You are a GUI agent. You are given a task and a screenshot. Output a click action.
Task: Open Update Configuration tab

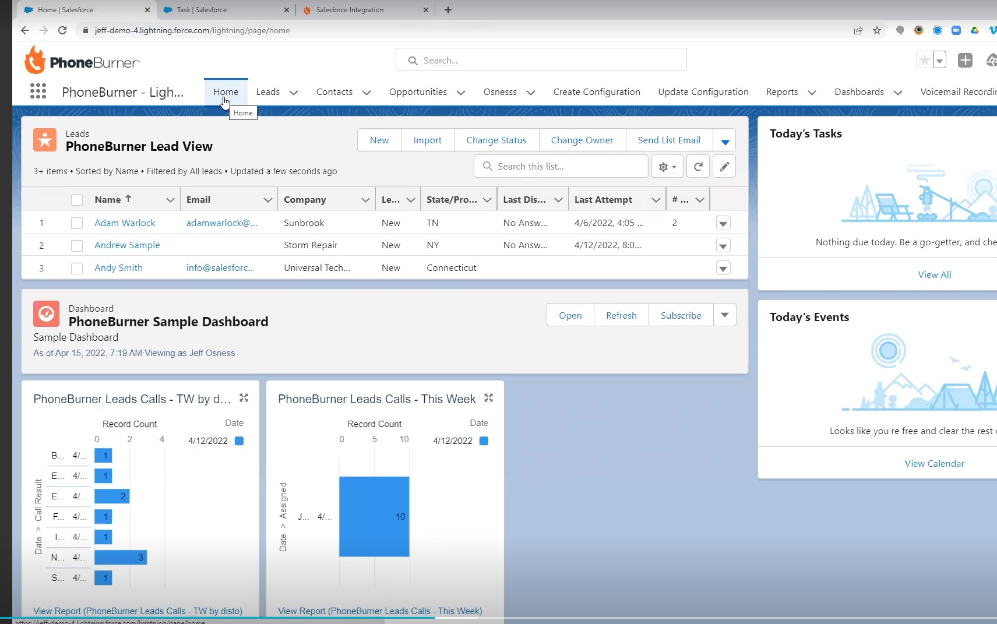coord(703,92)
